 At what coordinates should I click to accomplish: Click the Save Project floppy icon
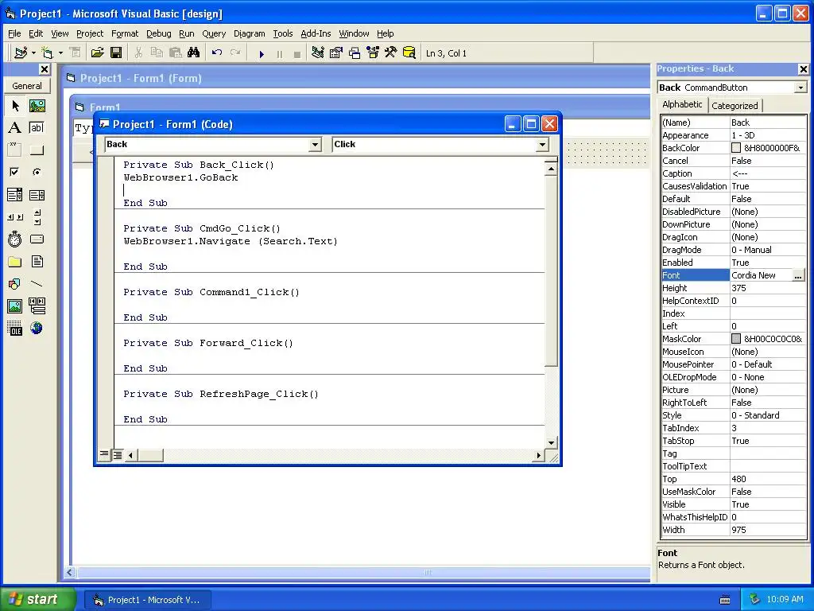(116, 53)
